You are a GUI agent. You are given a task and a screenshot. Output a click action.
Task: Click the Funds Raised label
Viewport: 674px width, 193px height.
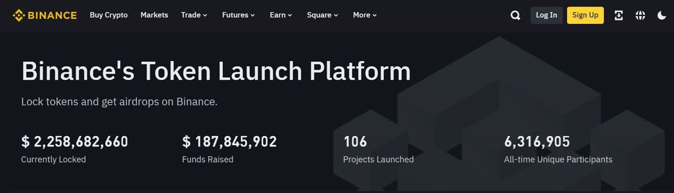208,159
